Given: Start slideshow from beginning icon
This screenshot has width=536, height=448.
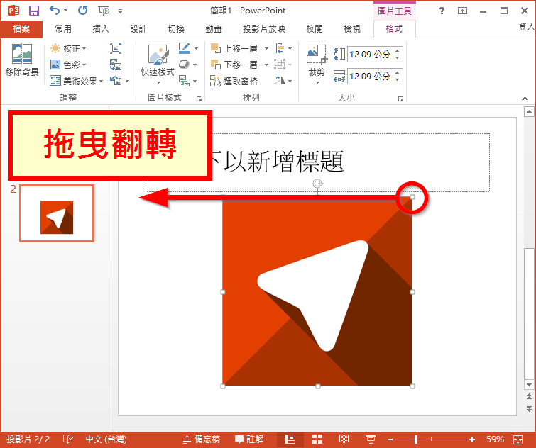Looking at the screenshot, I should pyautogui.click(x=104, y=11).
